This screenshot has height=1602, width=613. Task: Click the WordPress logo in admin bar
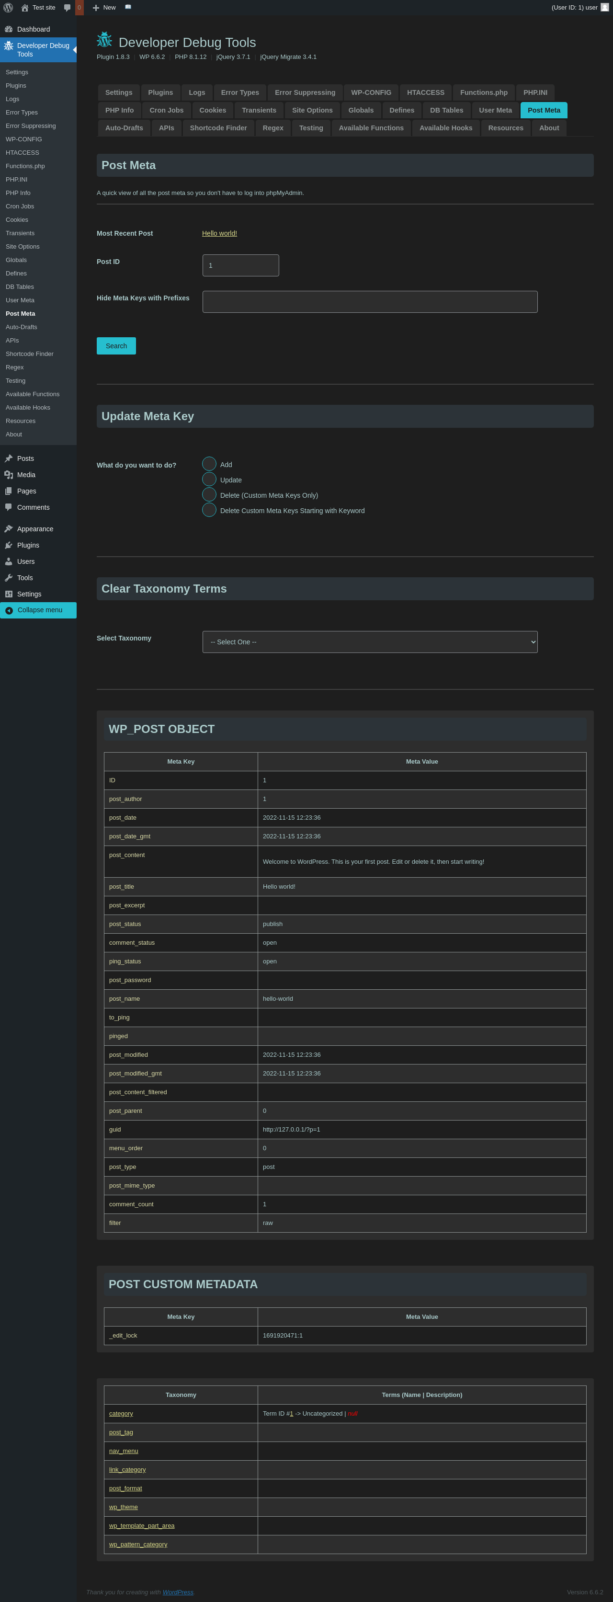pos(8,8)
